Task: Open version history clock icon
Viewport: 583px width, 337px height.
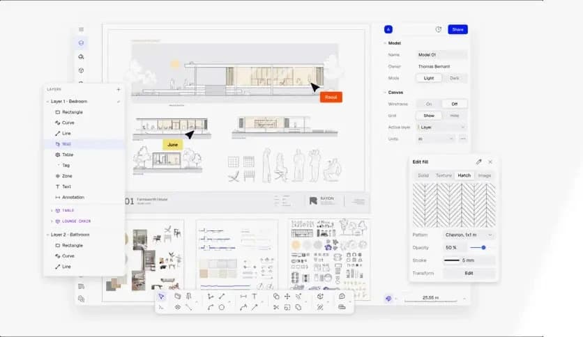Action: tap(439, 29)
